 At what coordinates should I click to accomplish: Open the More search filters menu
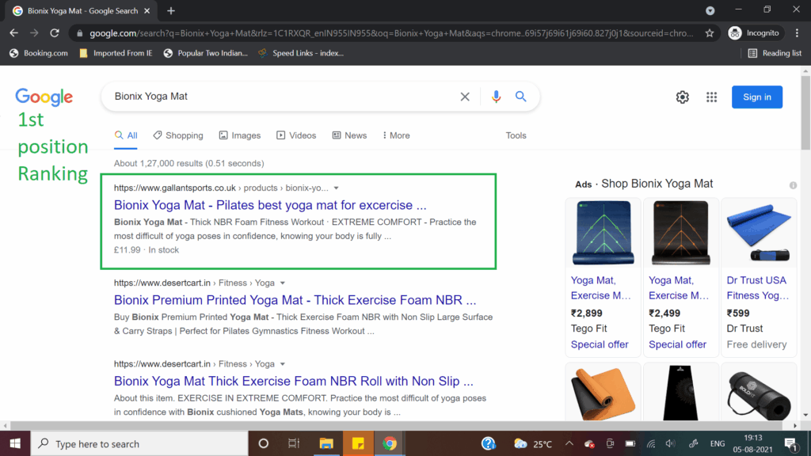(x=396, y=135)
